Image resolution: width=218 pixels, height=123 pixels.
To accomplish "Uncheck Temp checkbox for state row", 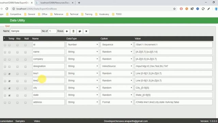I will coord(10,95).
